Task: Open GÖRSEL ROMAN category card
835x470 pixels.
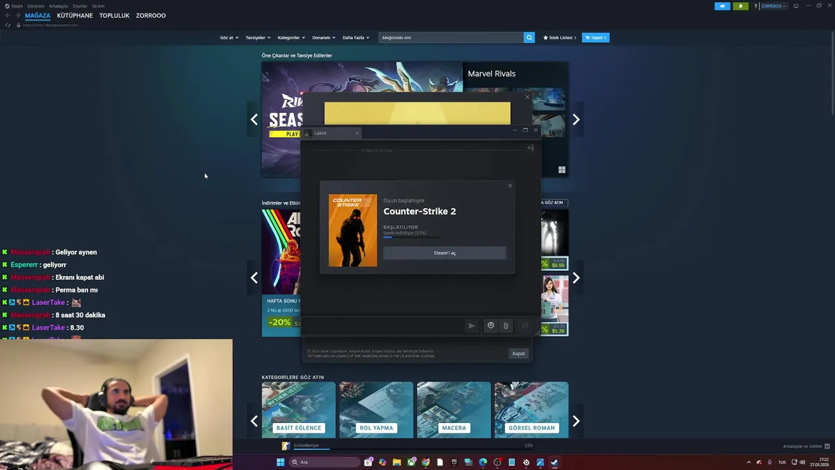Action: coord(531,410)
